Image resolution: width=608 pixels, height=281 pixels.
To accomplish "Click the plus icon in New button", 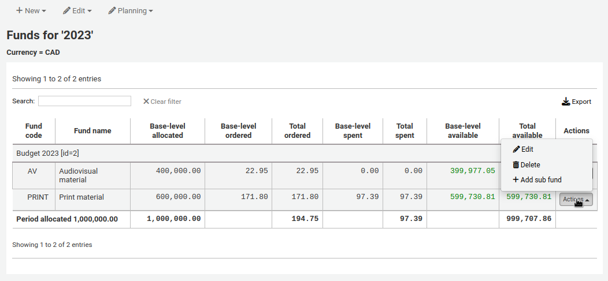I will (x=19, y=11).
